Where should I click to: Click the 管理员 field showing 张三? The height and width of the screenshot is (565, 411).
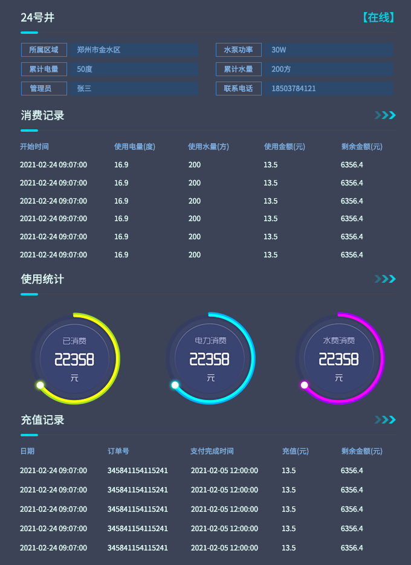click(134, 89)
